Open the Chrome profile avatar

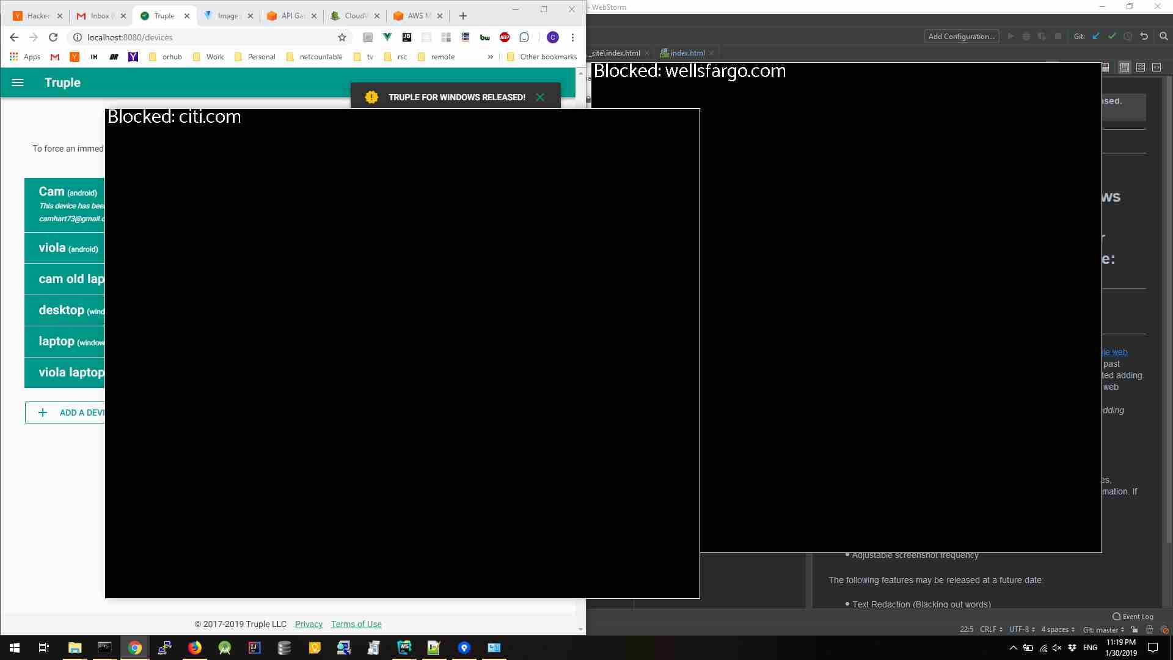coord(553,37)
